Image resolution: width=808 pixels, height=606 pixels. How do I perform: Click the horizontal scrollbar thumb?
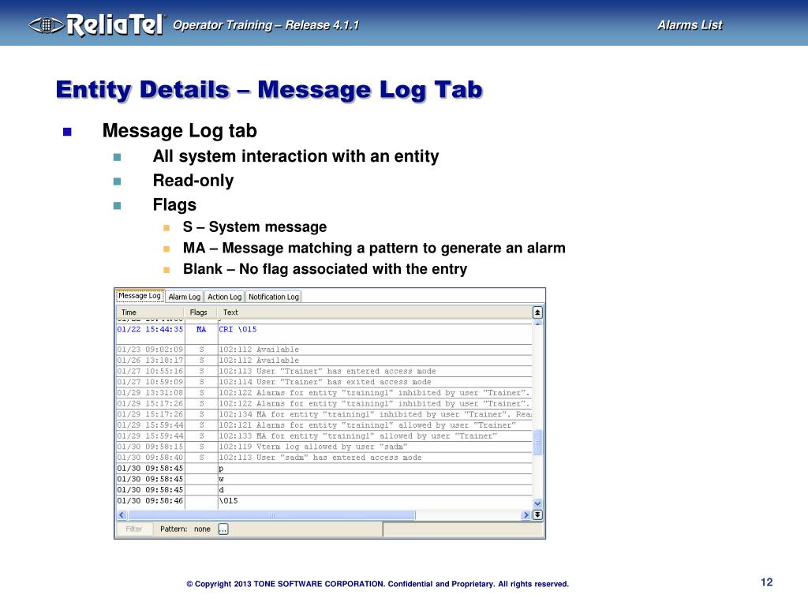[x=271, y=514]
